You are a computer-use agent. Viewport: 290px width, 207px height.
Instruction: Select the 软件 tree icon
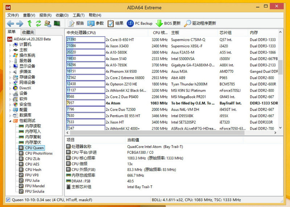16,99
